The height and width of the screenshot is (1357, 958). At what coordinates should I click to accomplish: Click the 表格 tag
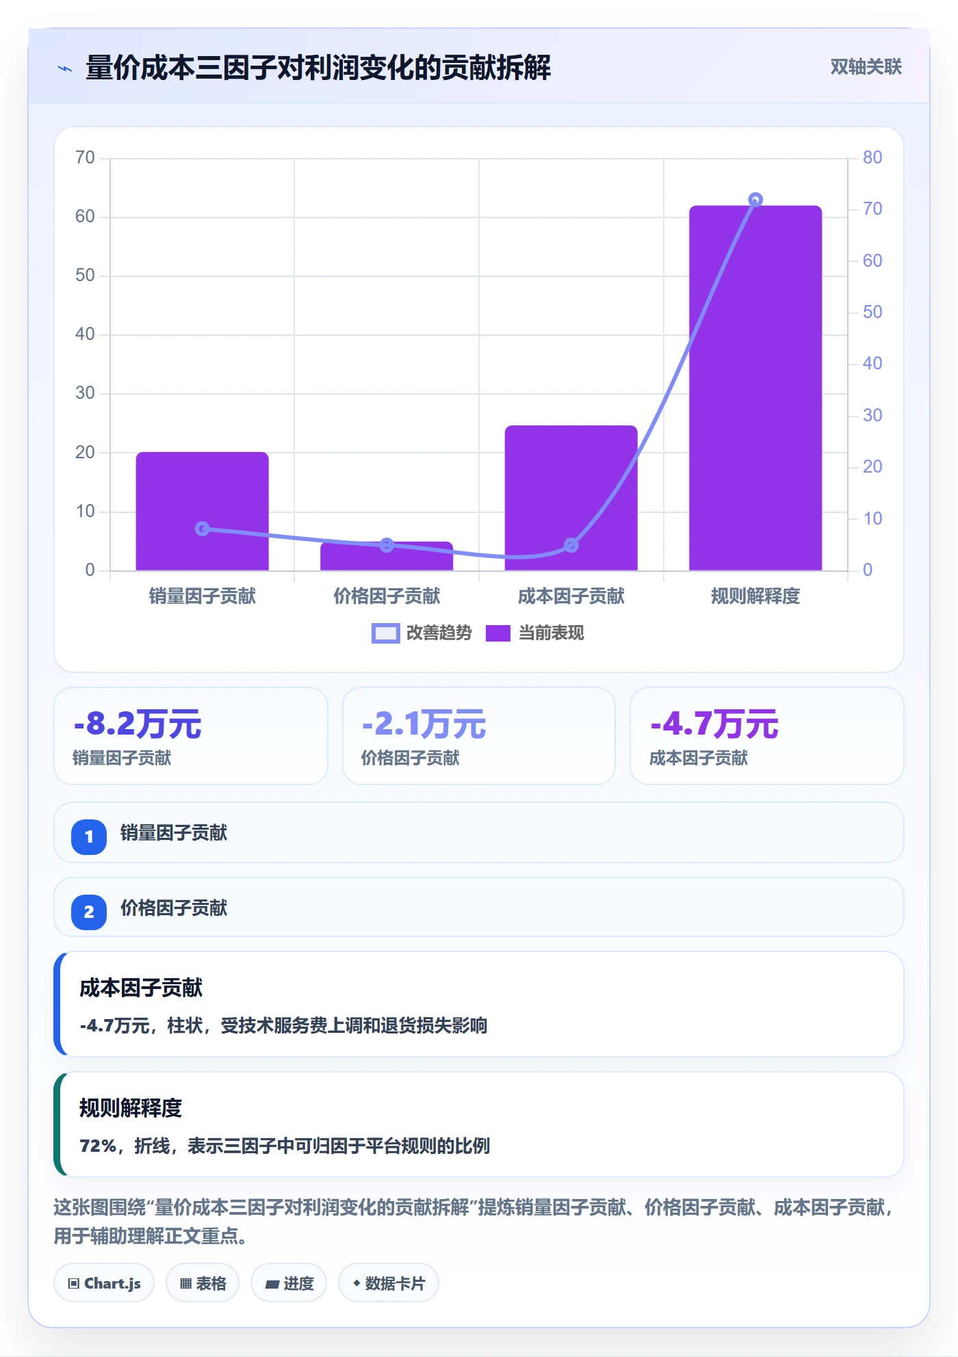click(203, 1283)
